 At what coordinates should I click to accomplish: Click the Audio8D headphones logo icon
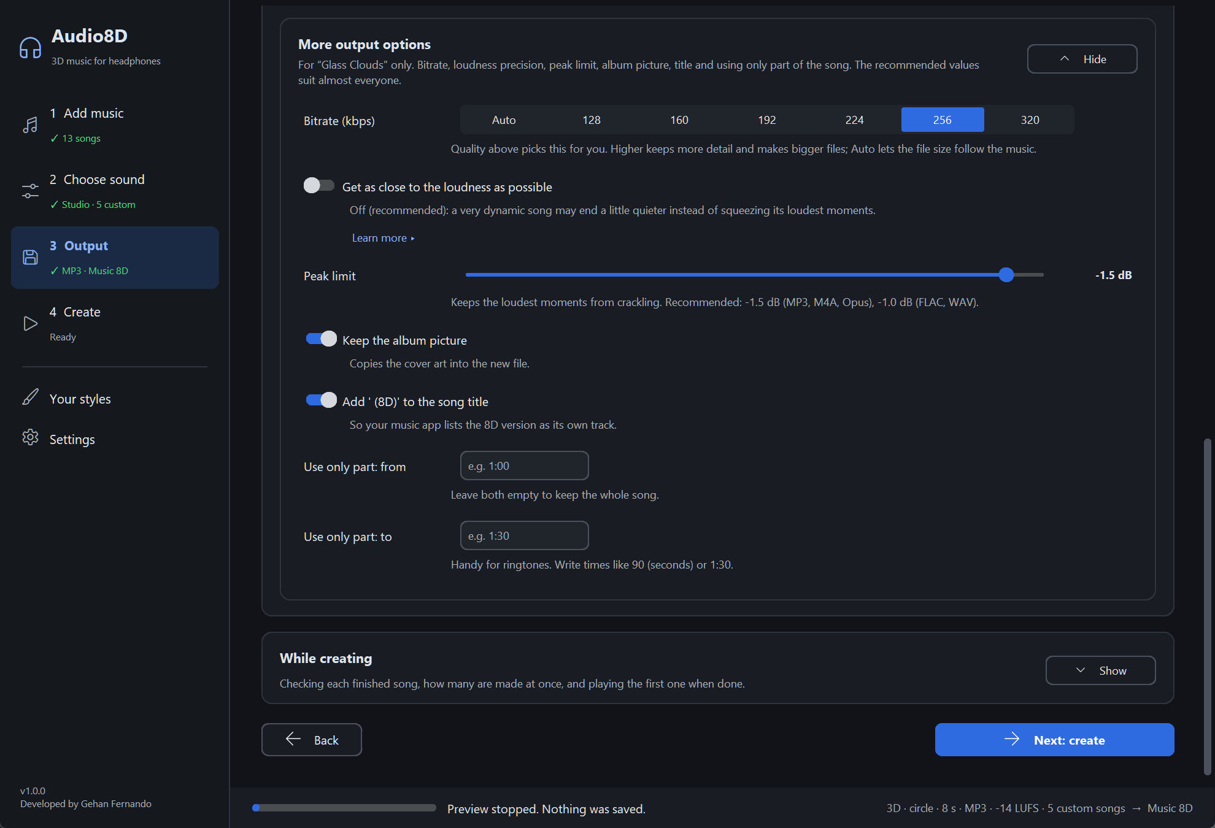(30, 47)
